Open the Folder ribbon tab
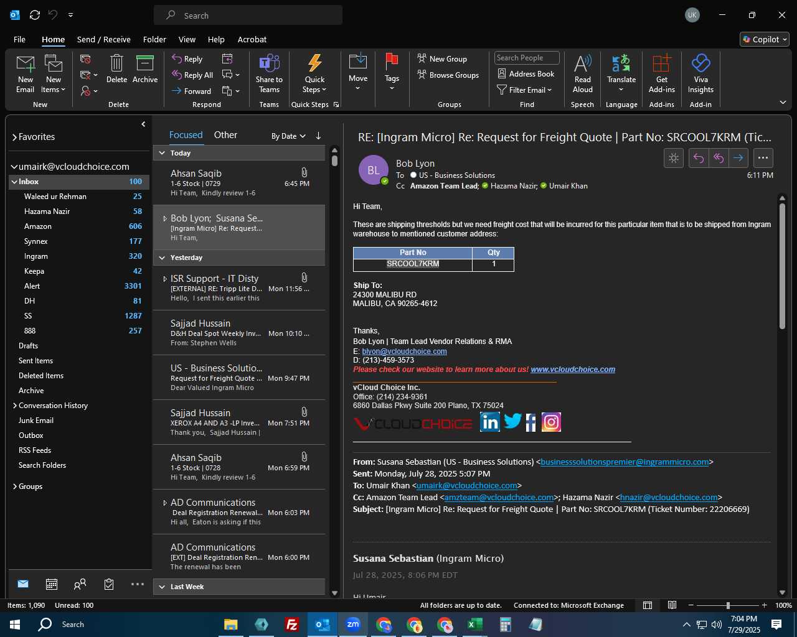The height and width of the screenshot is (637, 797). click(x=154, y=39)
